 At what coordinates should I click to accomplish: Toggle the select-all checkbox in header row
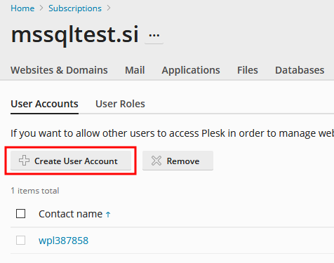point(20,213)
